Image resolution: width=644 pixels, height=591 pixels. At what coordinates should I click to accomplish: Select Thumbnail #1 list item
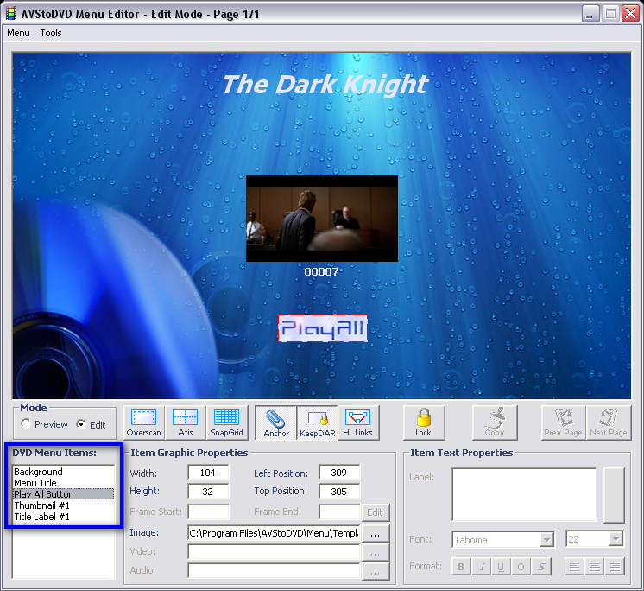click(x=64, y=505)
